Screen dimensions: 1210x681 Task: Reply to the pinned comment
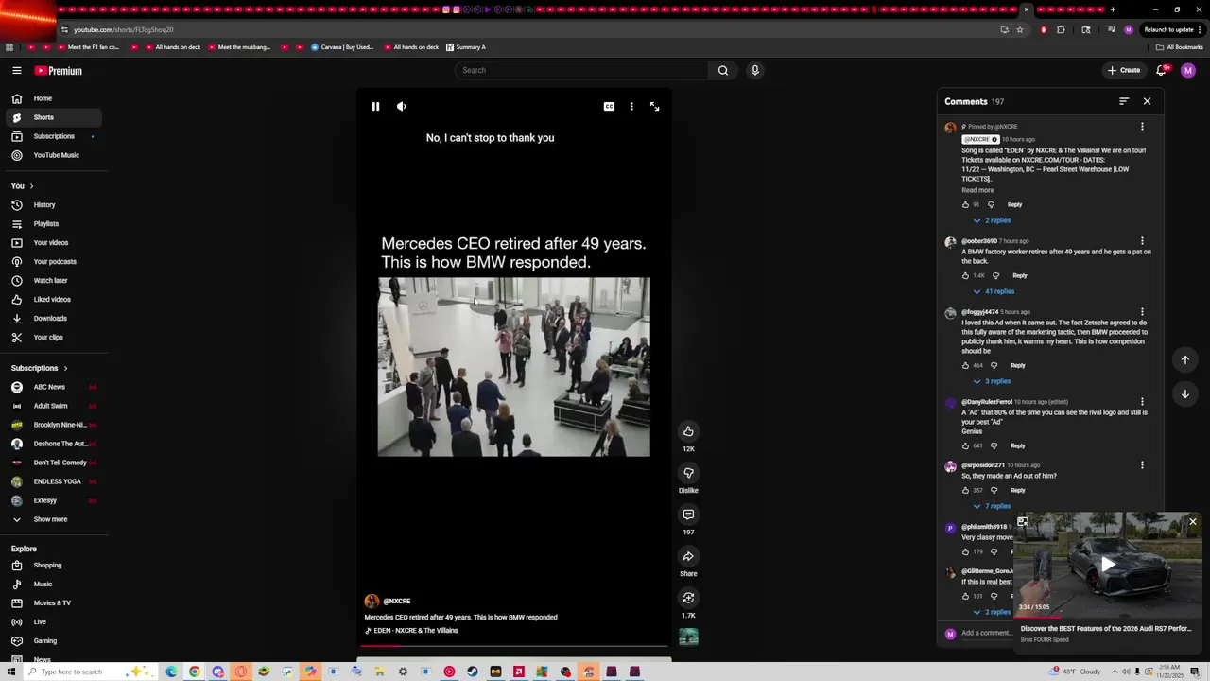pyautogui.click(x=1014, y=204)
